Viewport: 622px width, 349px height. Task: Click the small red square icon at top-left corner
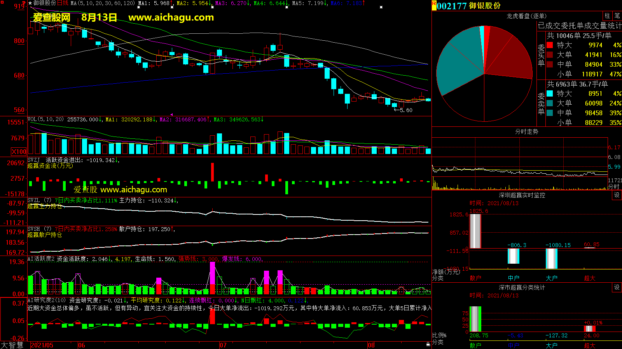(x=2, y=2)
